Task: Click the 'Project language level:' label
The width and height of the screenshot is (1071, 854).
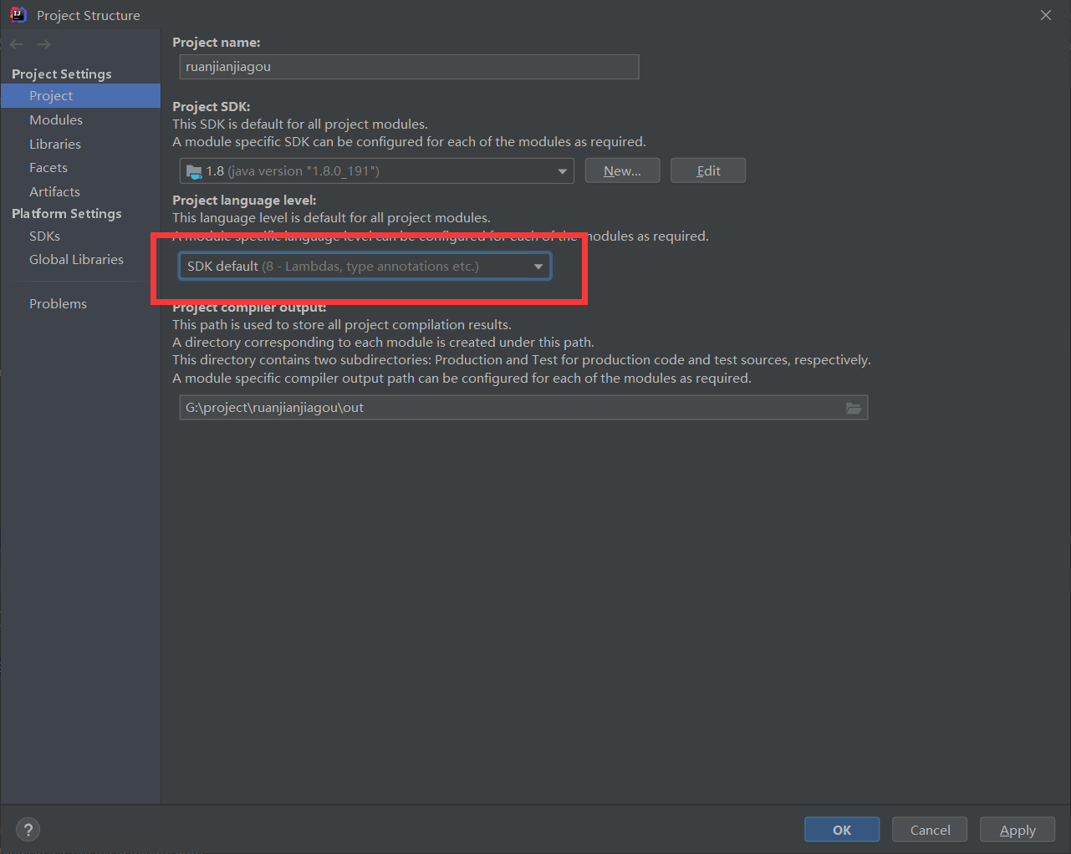Action: 244,201
